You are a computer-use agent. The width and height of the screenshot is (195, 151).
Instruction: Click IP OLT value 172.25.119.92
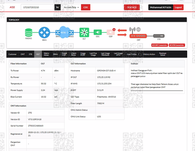(104, 77)
